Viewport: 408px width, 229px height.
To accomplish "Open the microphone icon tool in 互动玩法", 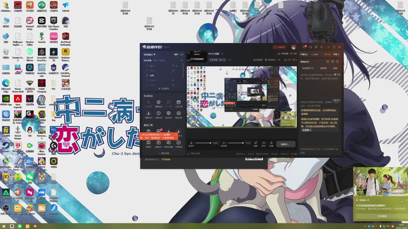I will (148, 103).
